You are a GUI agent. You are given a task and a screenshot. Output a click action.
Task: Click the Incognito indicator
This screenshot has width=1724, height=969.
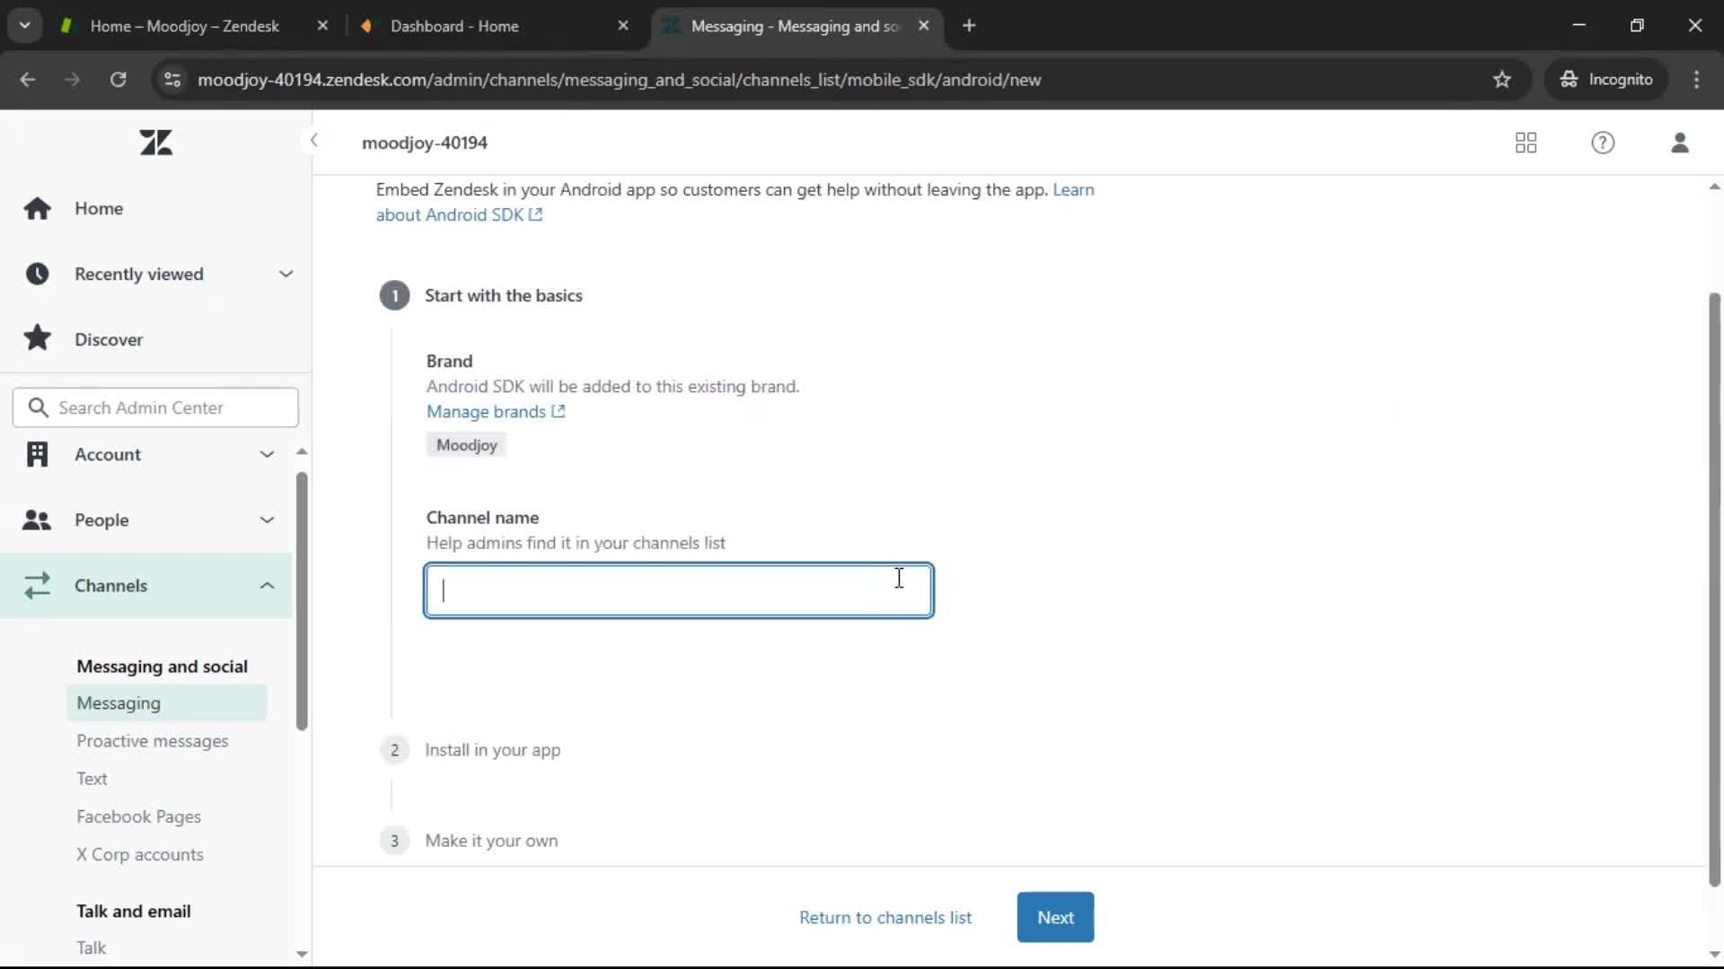click(1606, 79)
